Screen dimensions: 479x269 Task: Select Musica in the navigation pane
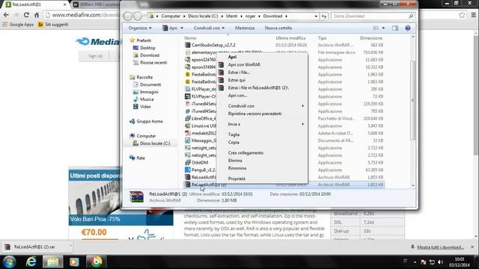click(147, 99)
